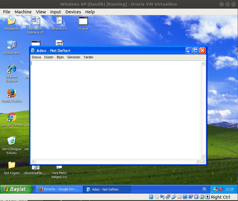Click the VirtualBox USB devices icon
The image size is (238, 201).
[174, 197]
